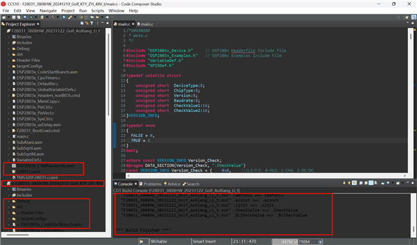
Task: Open the Back history dropdown arrow
Action: coord(102,17)
